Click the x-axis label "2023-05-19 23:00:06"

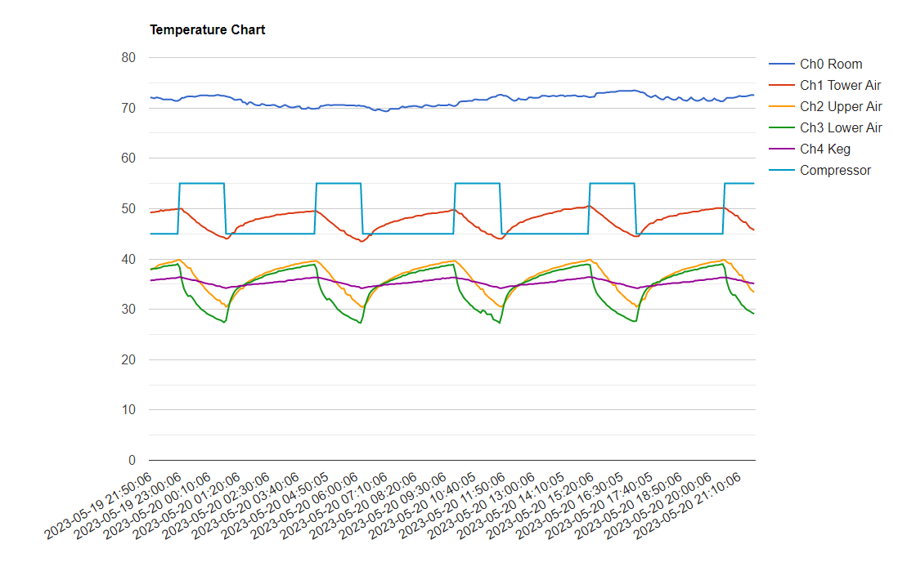pyautogui.click(x=128, y=506)
